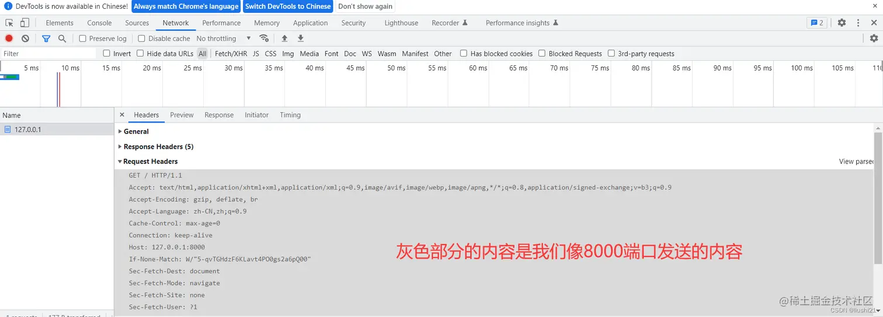Screen dimensions: 883x317
Task: Open the No throttling dropdown
Action: 223,39
